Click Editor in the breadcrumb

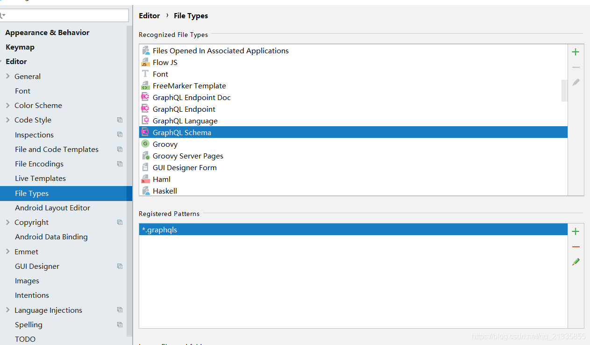tap(149, 16)
